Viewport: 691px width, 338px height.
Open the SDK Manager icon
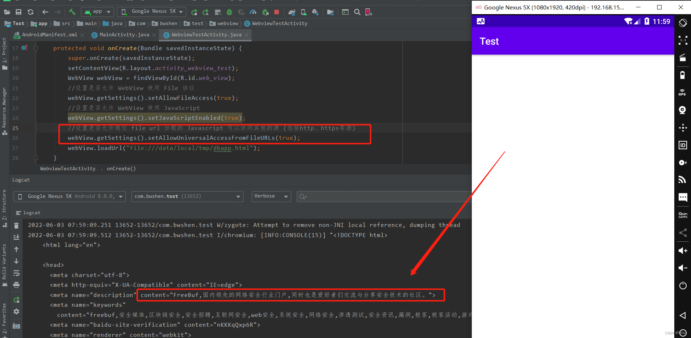315,12
